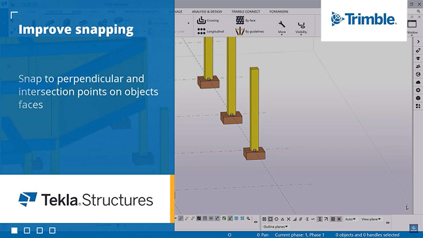
Task: Toggle selection toolbar eye visibility icon
Action: click(x=256, y=222)
